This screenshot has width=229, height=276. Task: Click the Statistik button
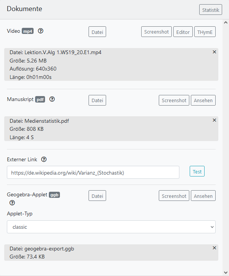(x=210, y=10)
